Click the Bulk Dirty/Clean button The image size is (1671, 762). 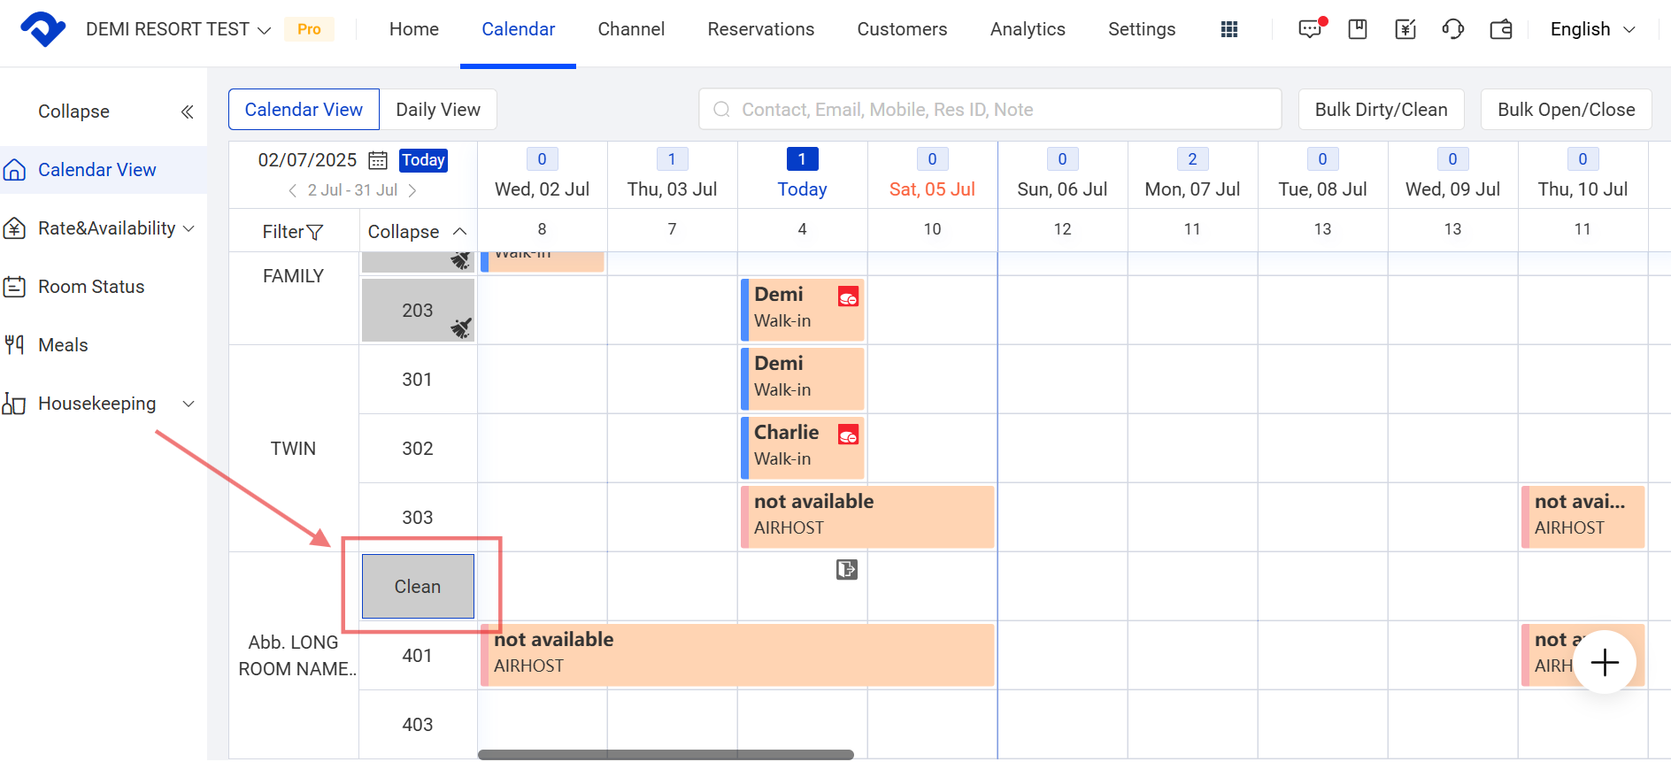point(1381,110)
